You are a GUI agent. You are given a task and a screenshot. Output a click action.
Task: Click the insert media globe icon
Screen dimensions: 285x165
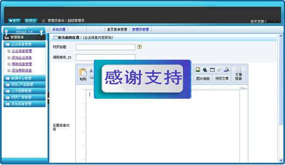coord(205,70)
